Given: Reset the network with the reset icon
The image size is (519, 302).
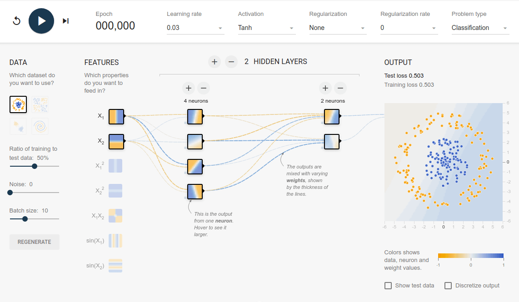Looking at the screenshot, I should pos(16,21).
